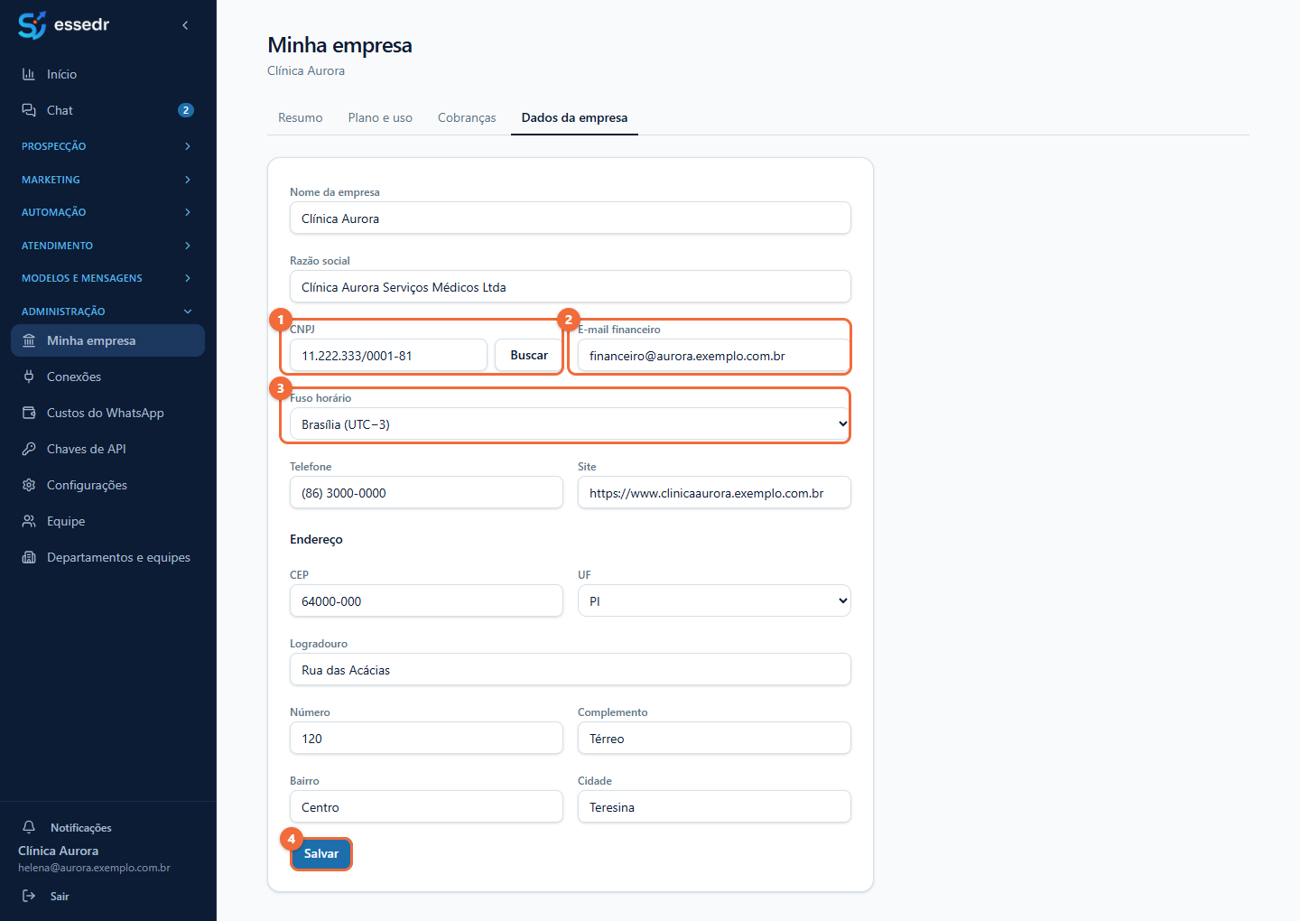Switch to the Plano e uso tab
The height and width of the screenshot is (921, 1300).
380,117
